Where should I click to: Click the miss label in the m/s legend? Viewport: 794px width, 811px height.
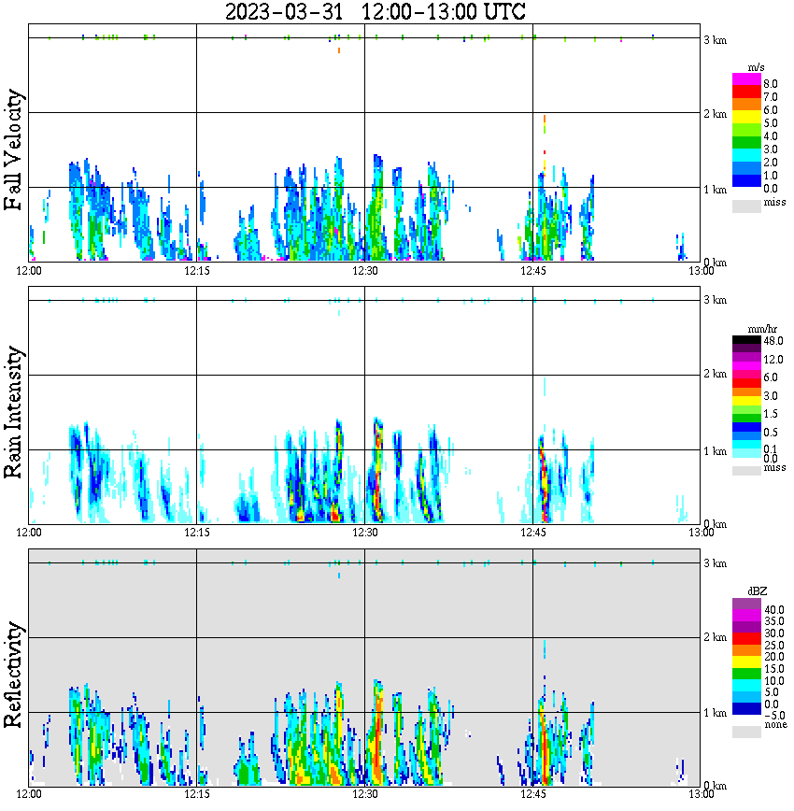[x=774, y=202]
